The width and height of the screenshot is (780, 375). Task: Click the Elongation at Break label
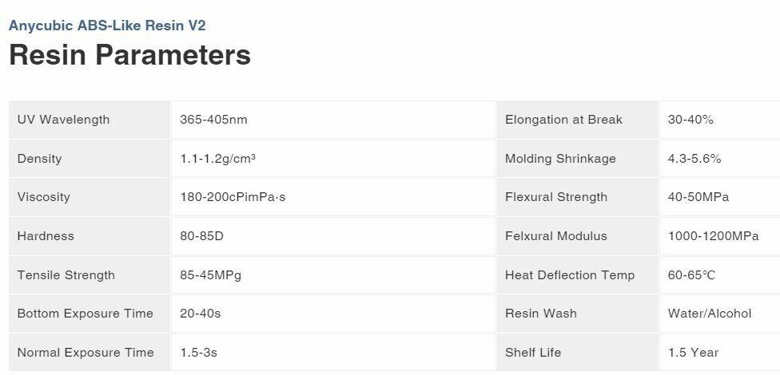coord(563,120)
